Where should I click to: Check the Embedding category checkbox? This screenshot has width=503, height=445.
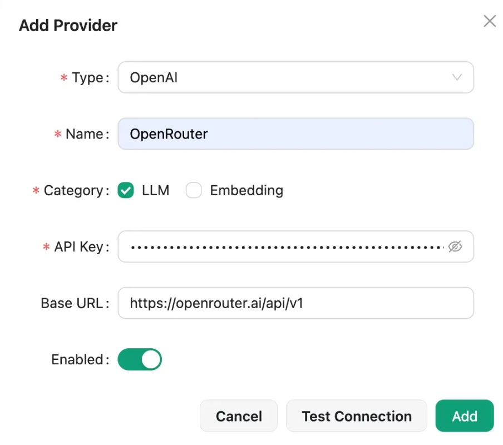point(194,191)
